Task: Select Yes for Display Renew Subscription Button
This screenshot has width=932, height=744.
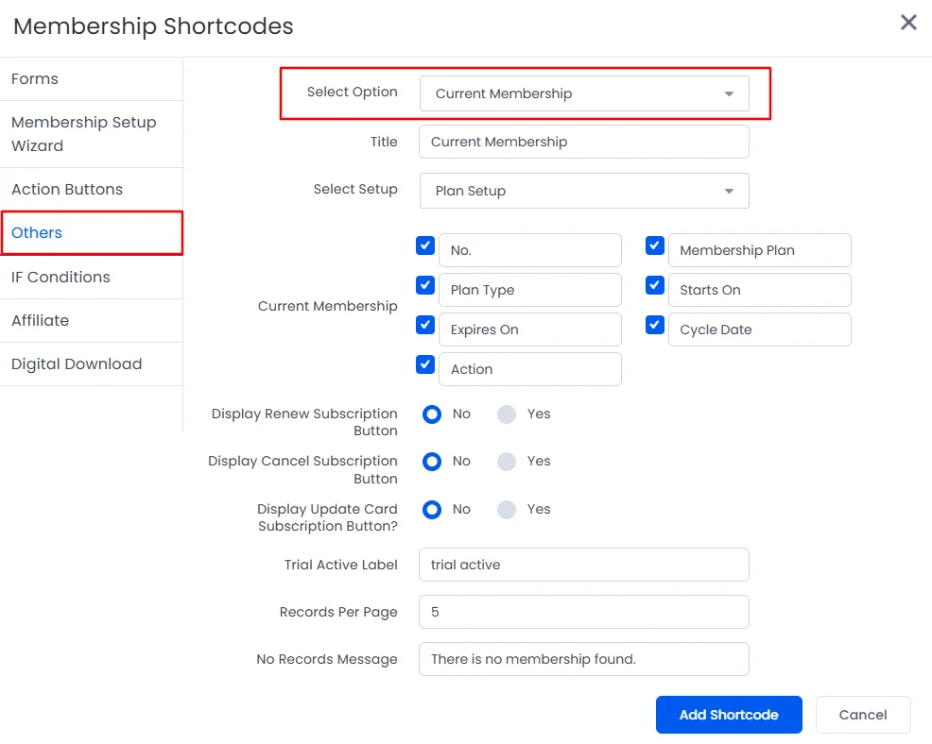Action: (507, 414)
